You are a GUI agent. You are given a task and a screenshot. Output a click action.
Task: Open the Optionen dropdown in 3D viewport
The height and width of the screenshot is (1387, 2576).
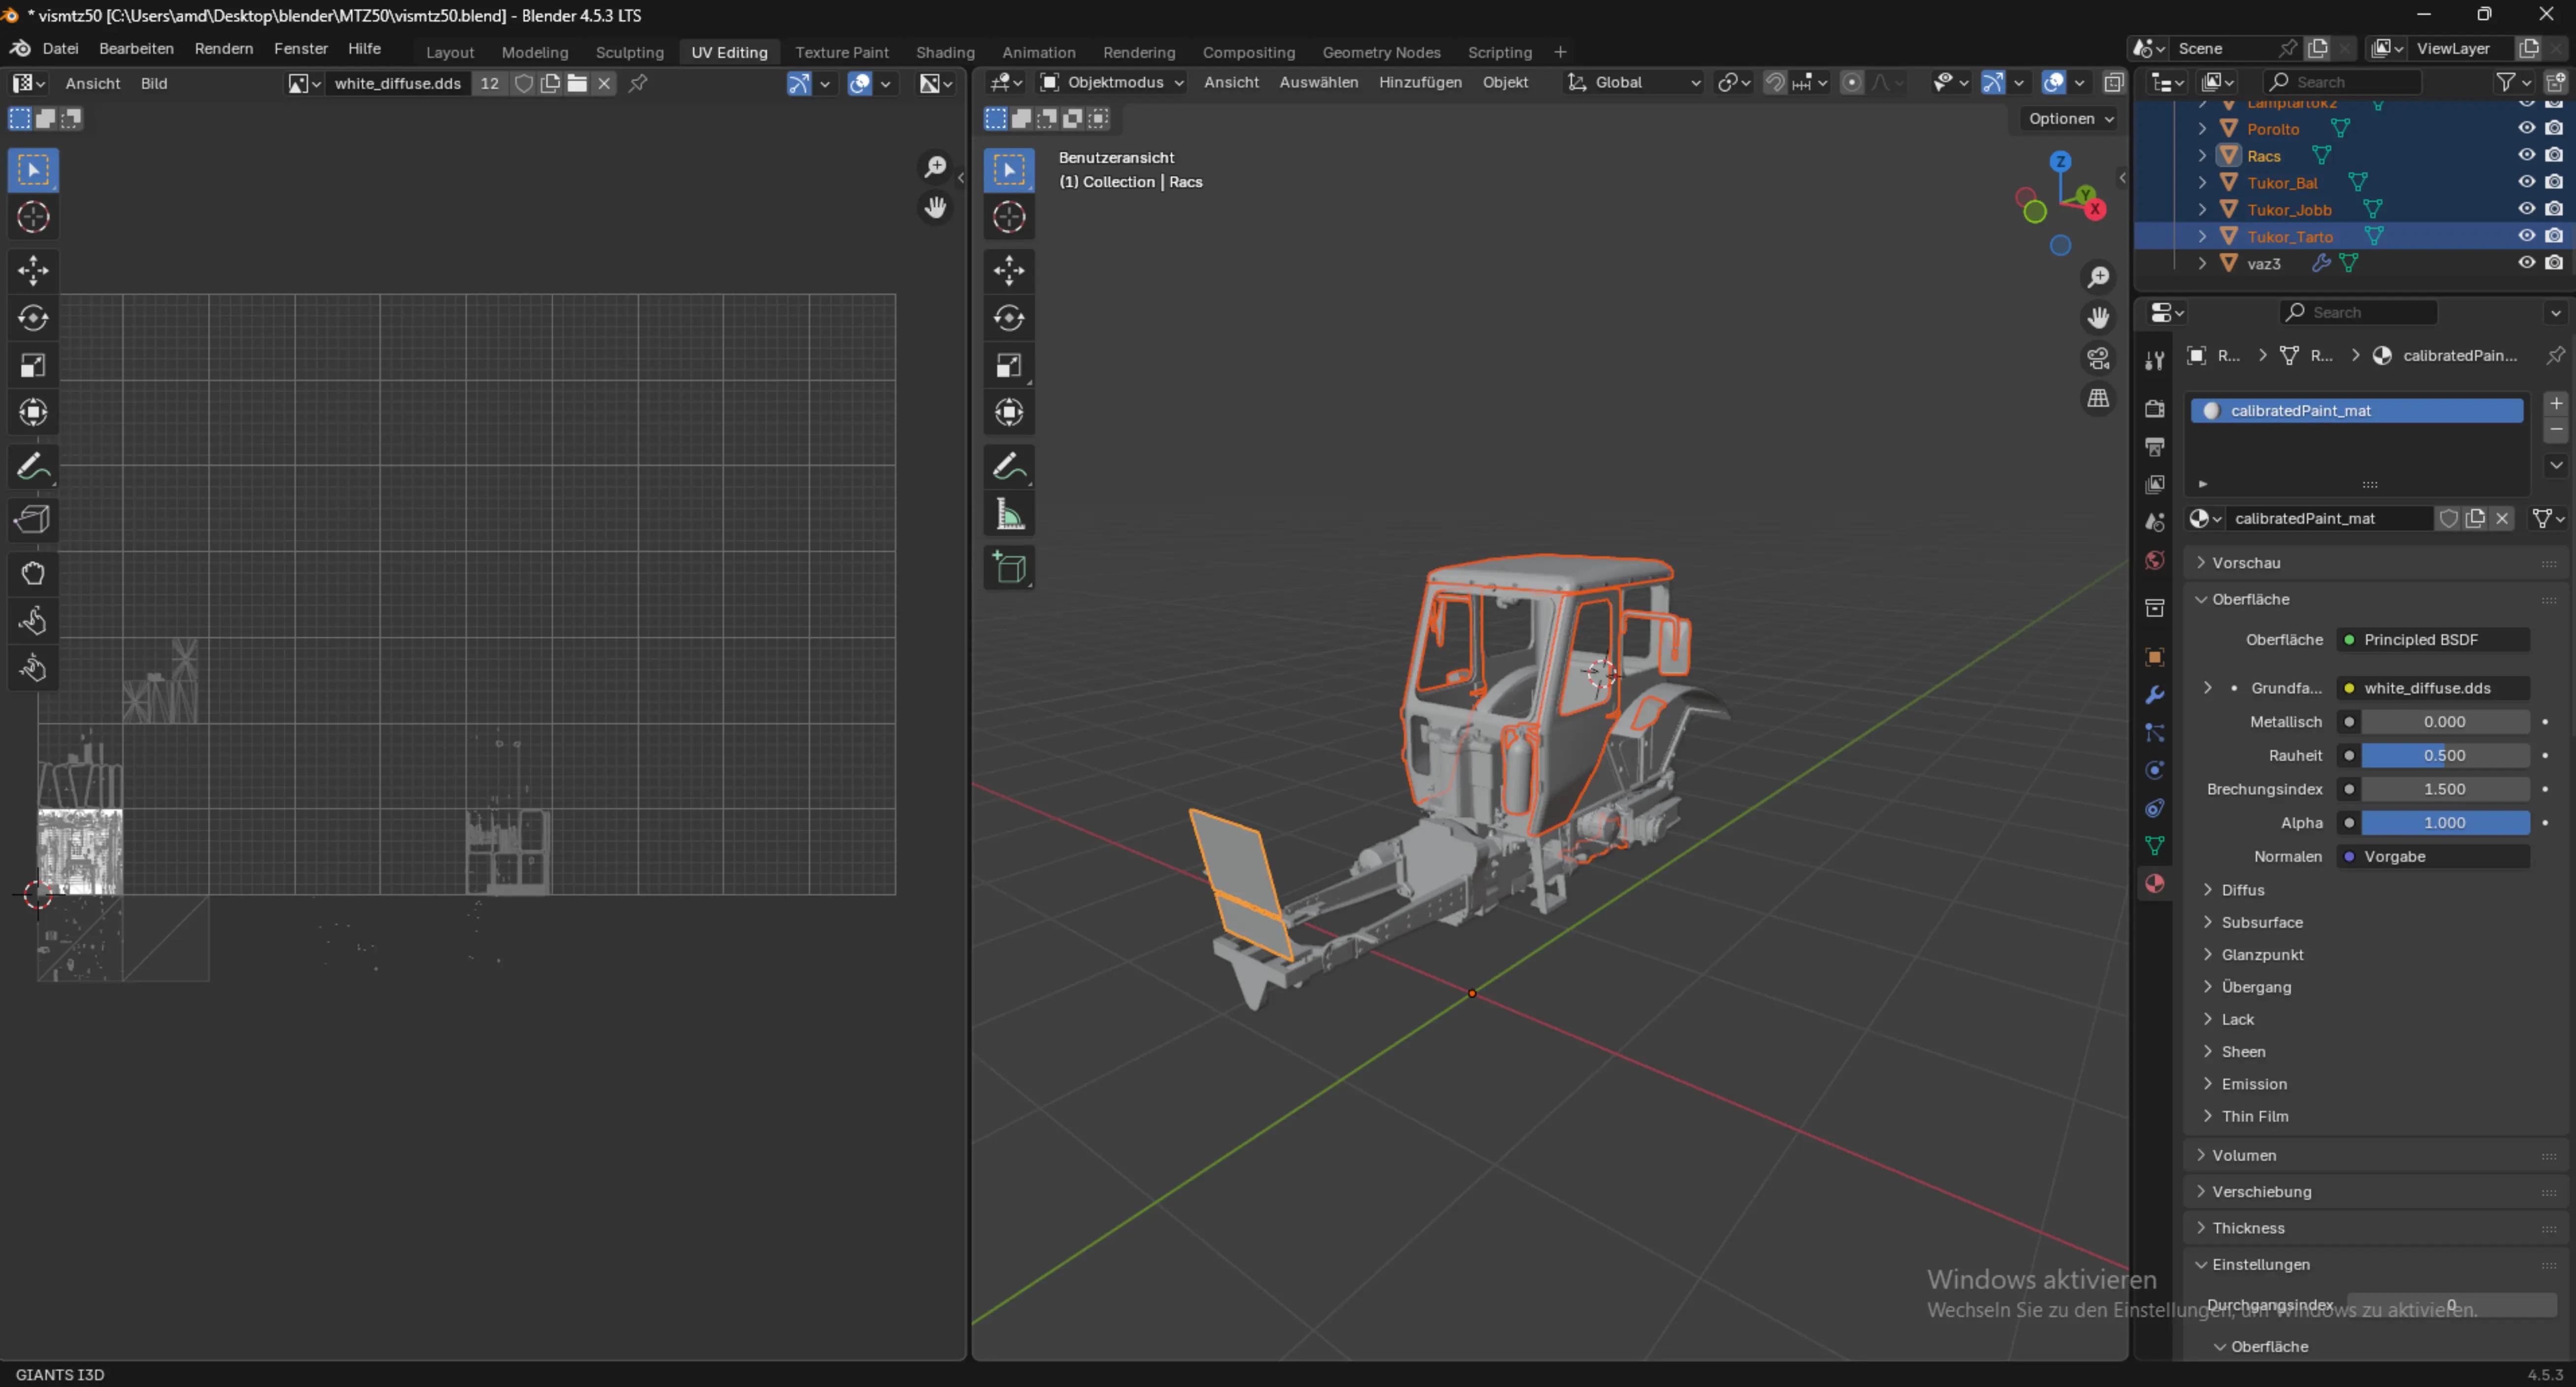pos(2070,118)
